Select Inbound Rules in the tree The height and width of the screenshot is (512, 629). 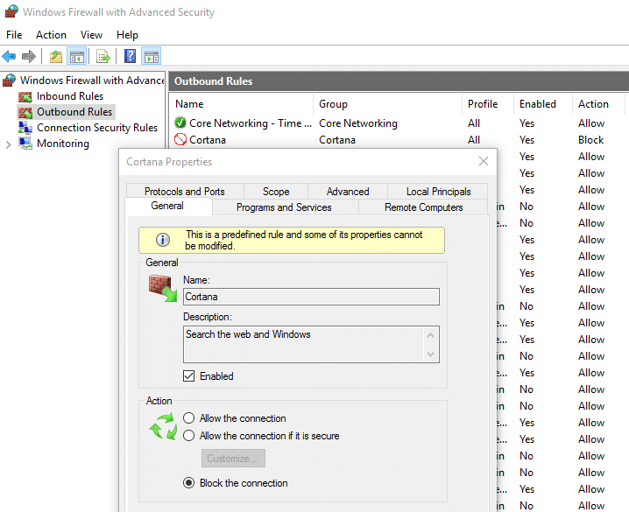[70, 96]
